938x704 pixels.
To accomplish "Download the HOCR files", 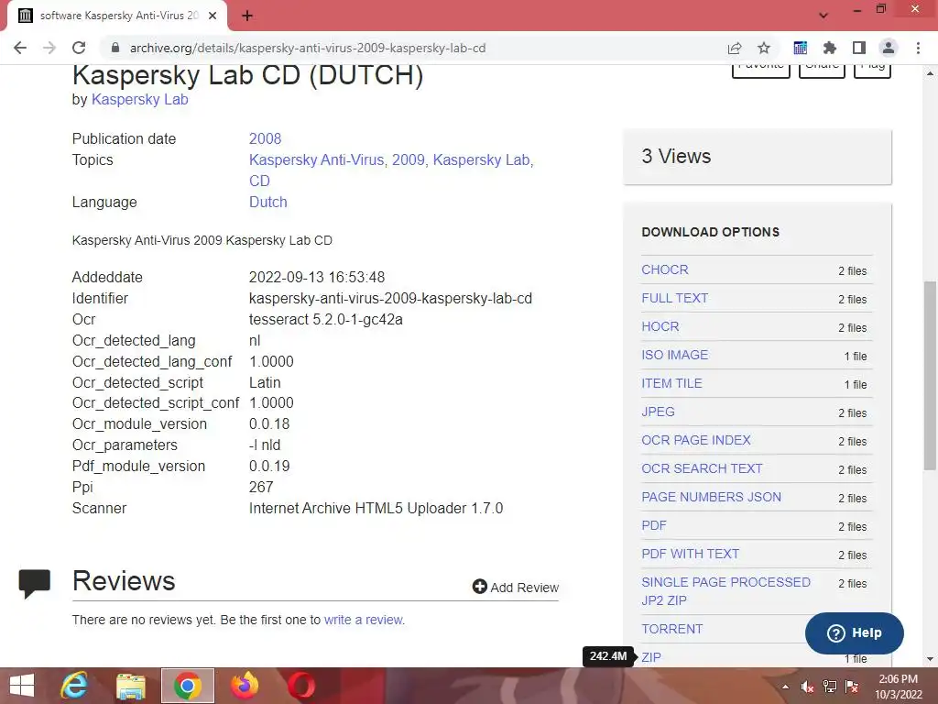I will (660, 327).
